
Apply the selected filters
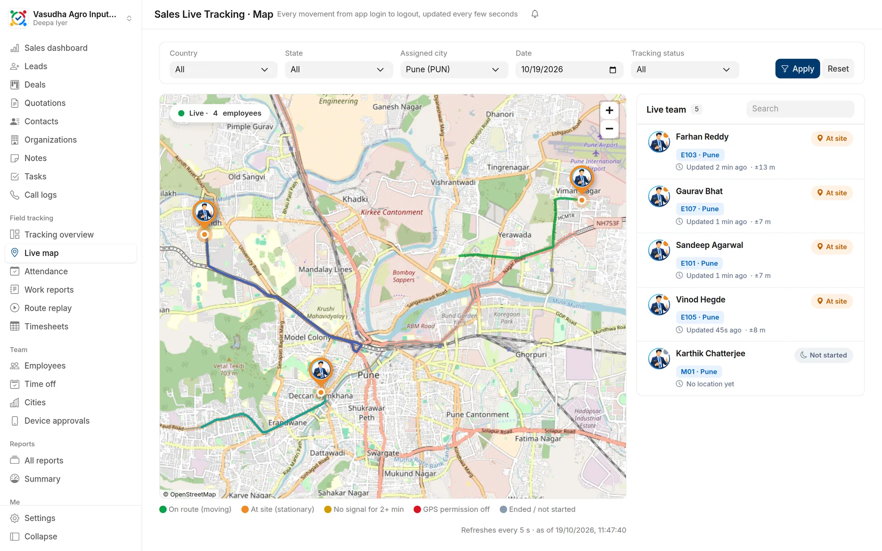click(797, 69)
